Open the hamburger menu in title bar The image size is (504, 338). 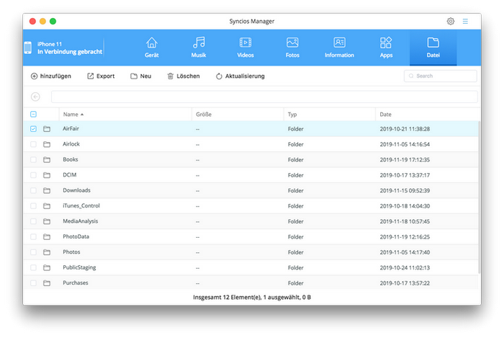[465, 22]
